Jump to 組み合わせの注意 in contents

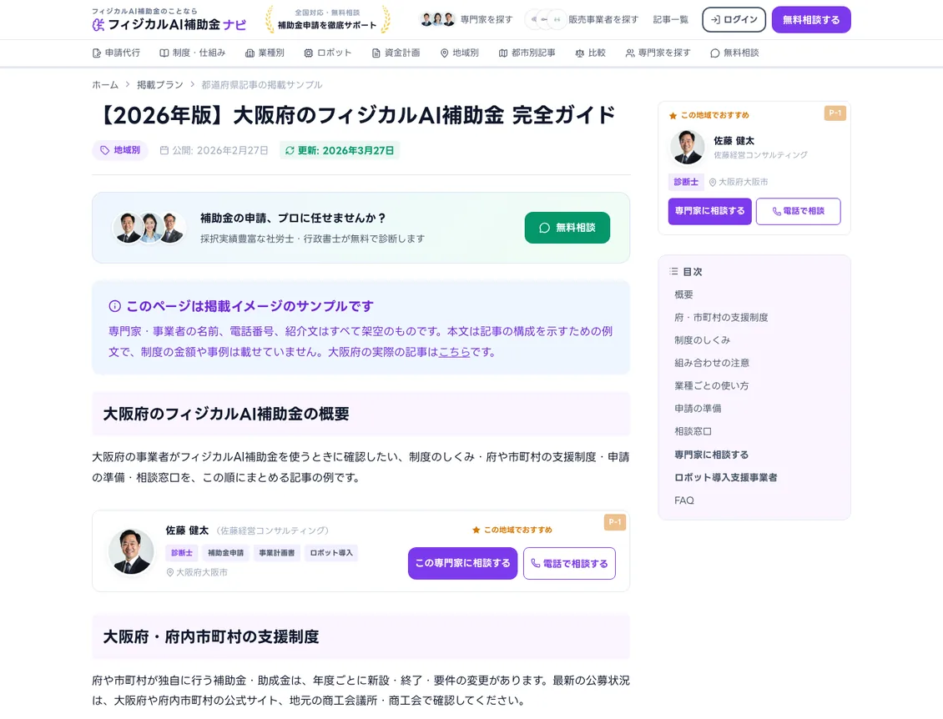click(712, 363)
